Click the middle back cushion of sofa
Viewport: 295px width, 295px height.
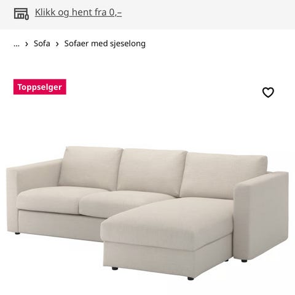point(152,171)
